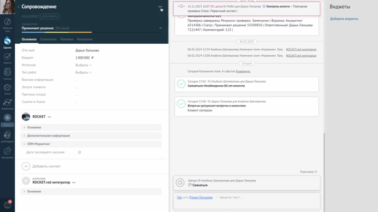378x212 pixels.
Task: Click the overdue clock icon on pinned task
Action: tap(181, 6)
